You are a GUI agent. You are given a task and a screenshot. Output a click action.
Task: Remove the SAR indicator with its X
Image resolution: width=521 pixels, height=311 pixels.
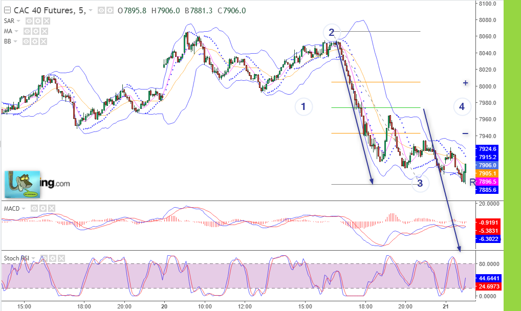(x=47, y=21)
